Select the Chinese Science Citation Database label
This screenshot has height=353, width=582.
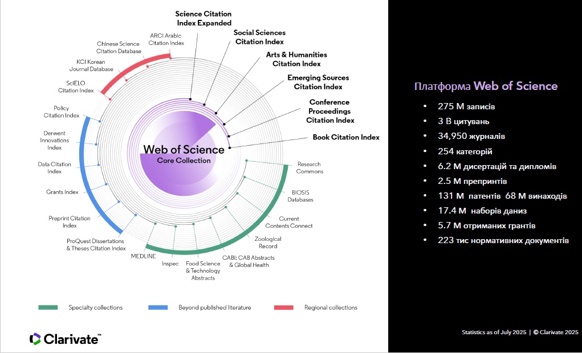tap(119, 47)
